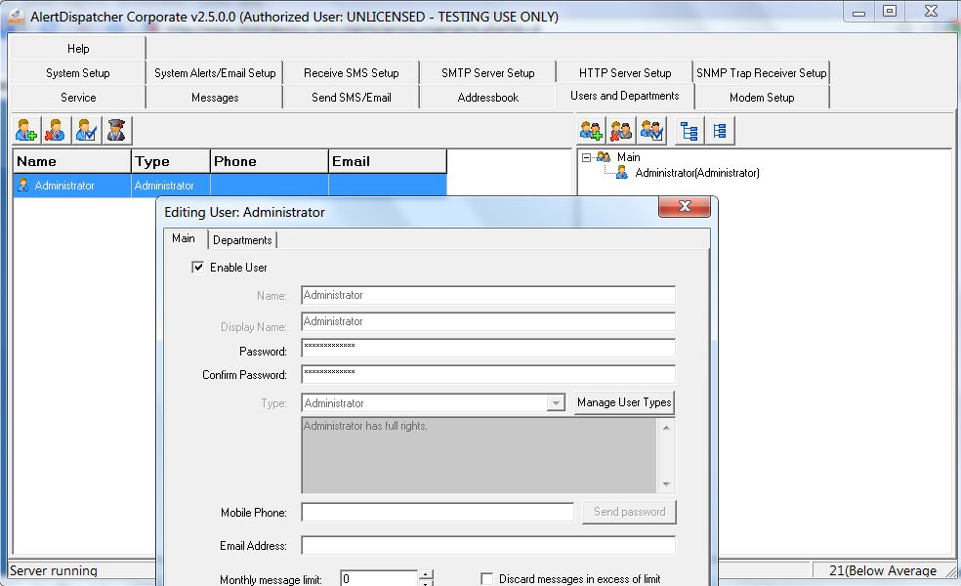Click the 'Administrator has full rights.' description

(x=365, y=426)
